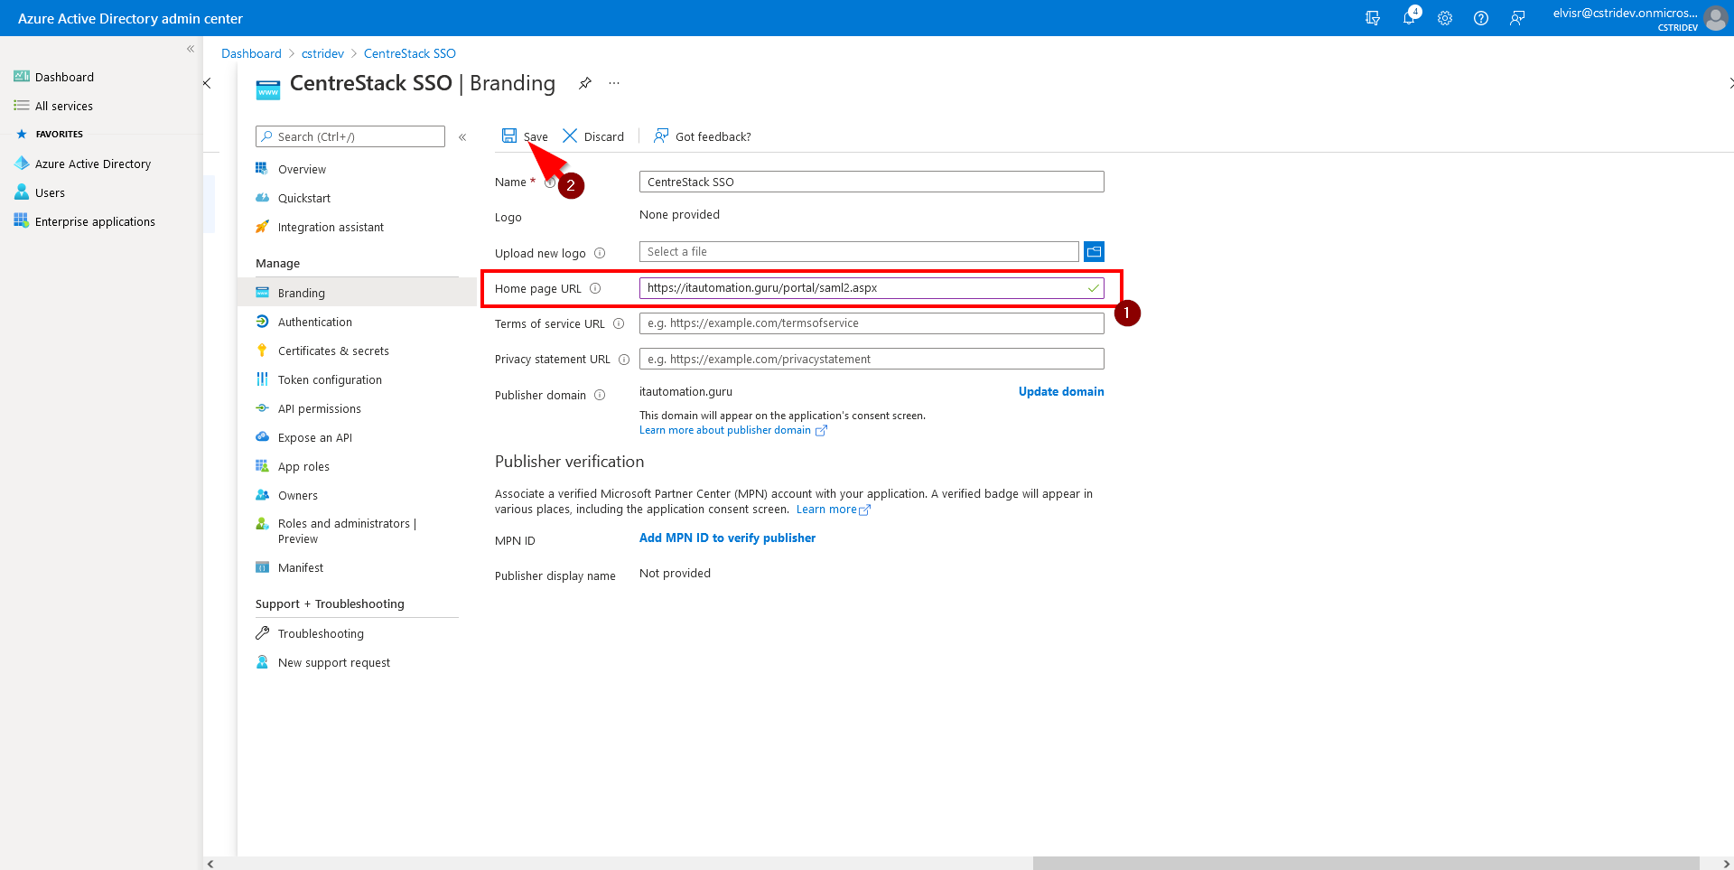
Task: Click the CentreStack SSO app icon
Action: (x=268, y=89)
